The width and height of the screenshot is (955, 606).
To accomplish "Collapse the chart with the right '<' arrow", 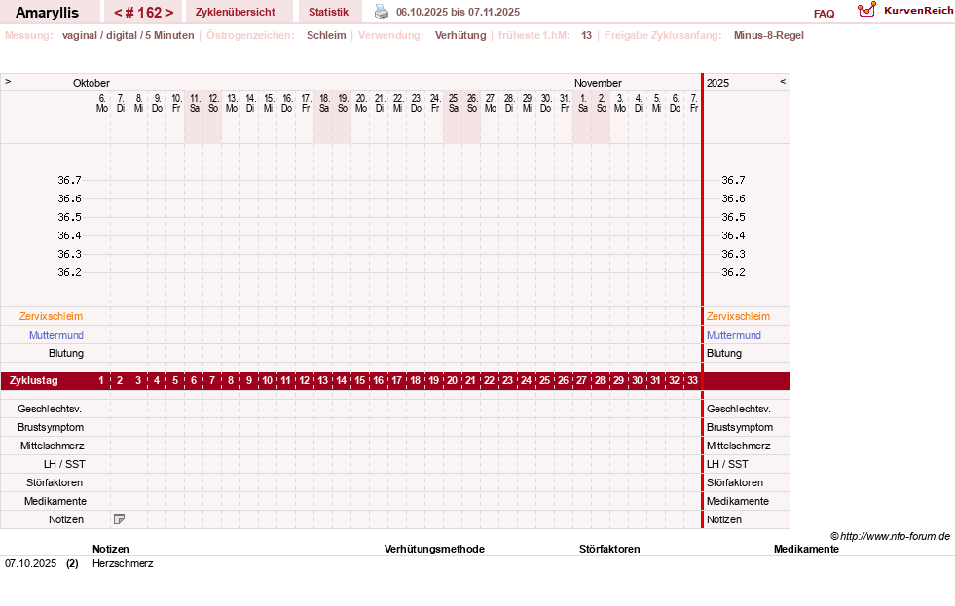I will [x=783, y=81].
